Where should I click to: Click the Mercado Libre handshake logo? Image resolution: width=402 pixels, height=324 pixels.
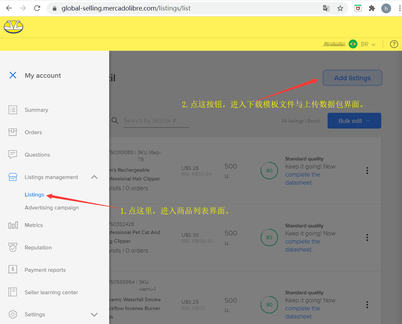coord(14,27)
